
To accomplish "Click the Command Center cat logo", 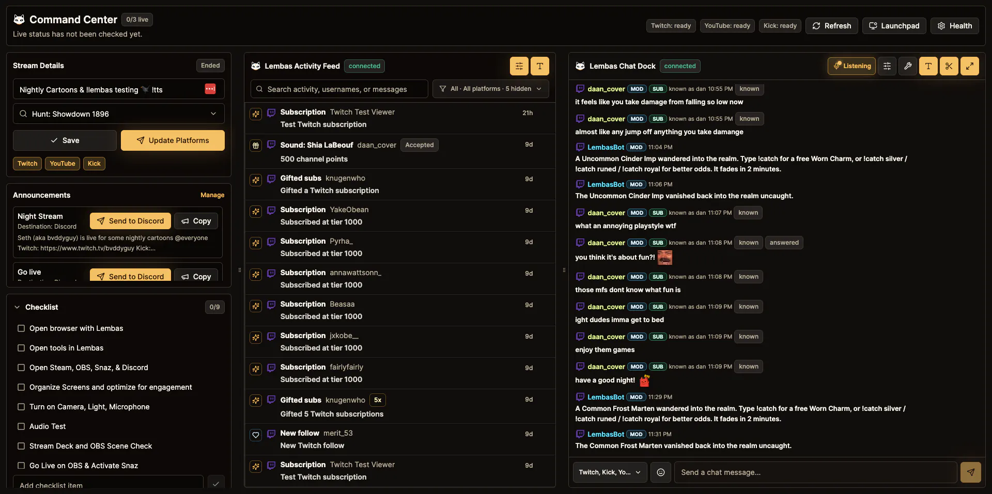I will click(19, 20).
